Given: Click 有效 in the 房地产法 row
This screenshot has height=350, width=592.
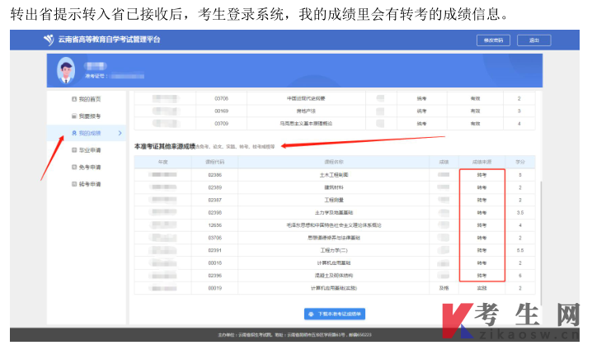Looking at the screenshot, I should tap(475, 111).
